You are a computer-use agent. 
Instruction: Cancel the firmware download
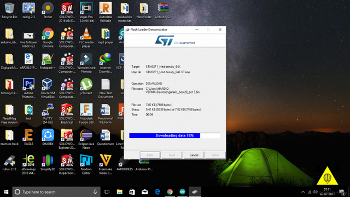click(194, 155)
